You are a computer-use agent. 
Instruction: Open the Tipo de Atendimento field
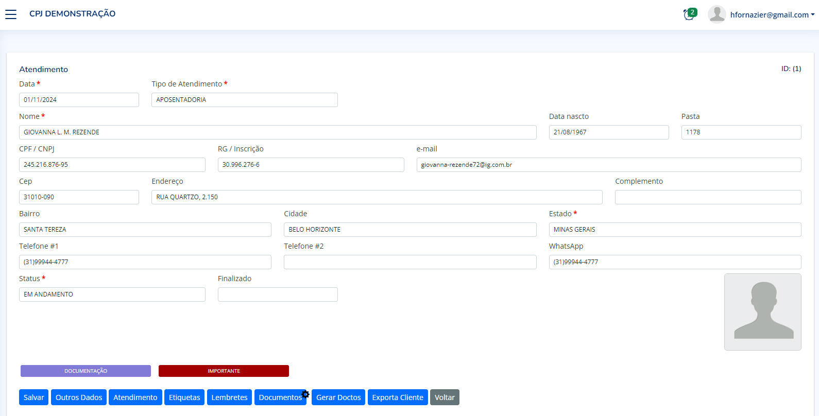pyautogui.click(x=244, y=100)
